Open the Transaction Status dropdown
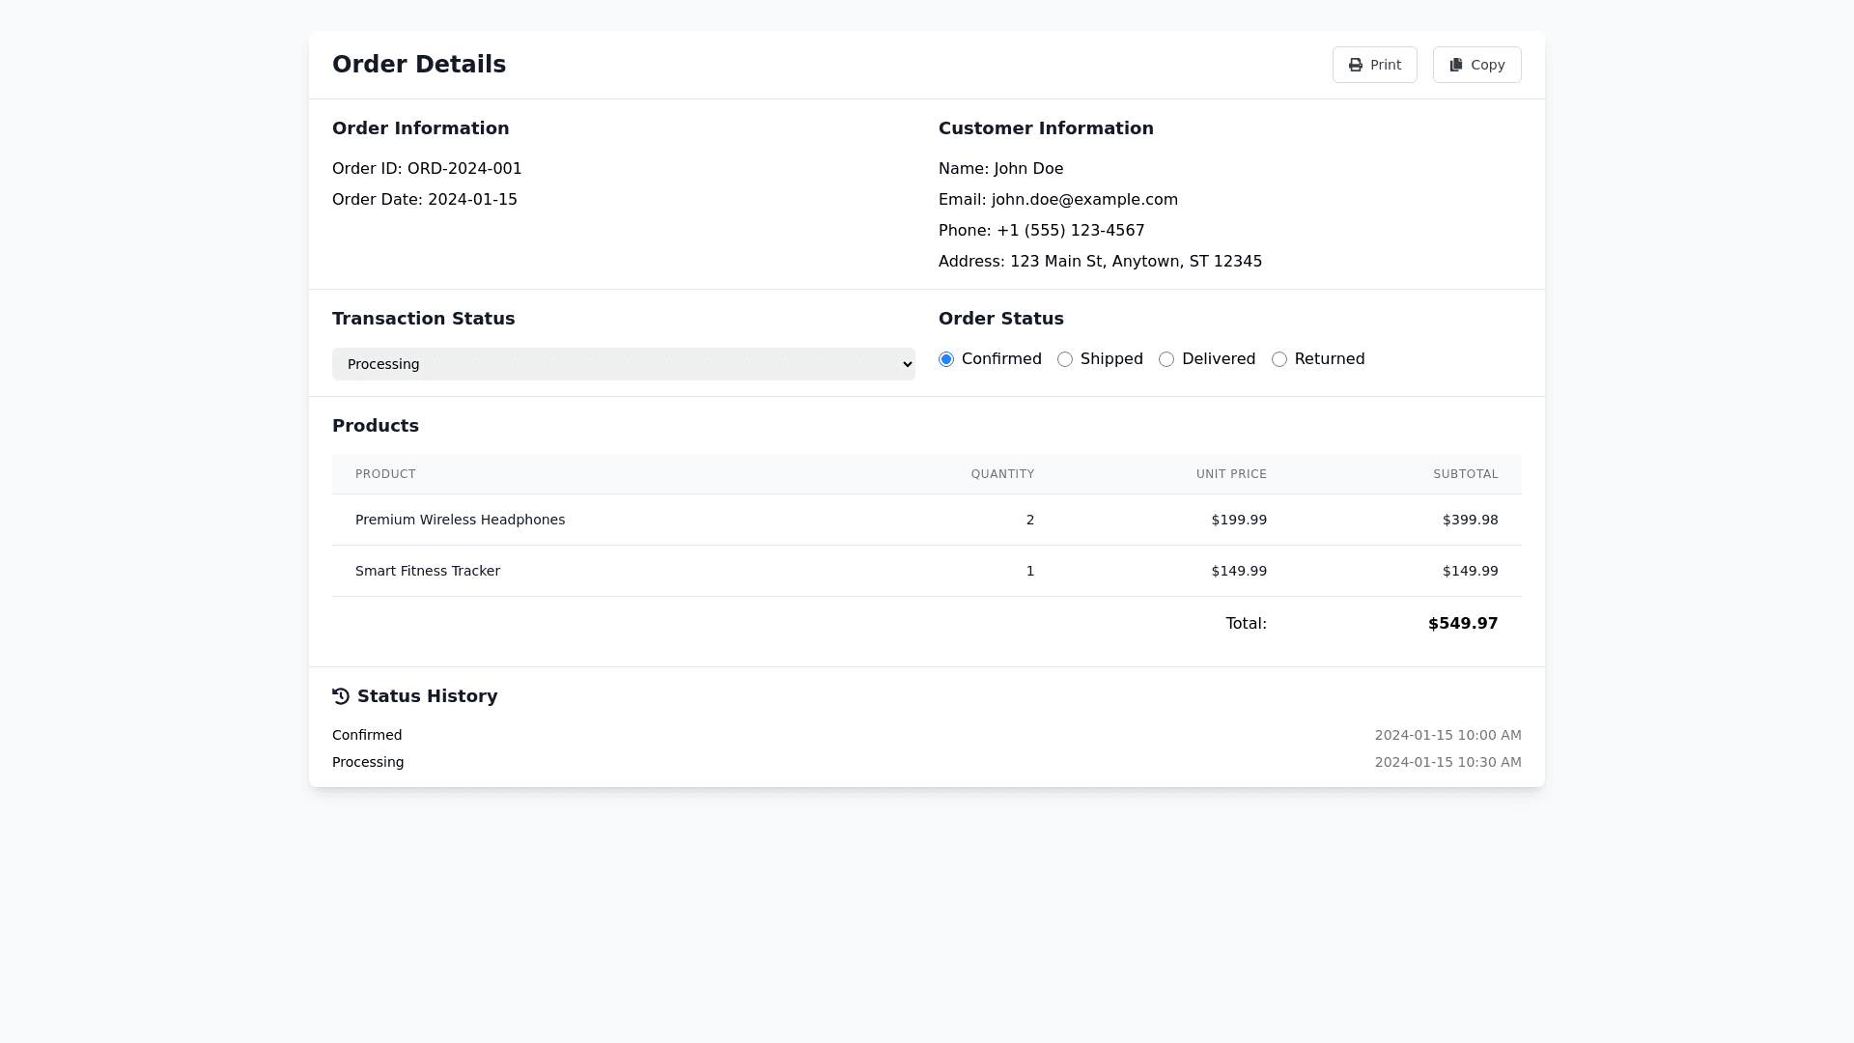 [x=623, y=364]
